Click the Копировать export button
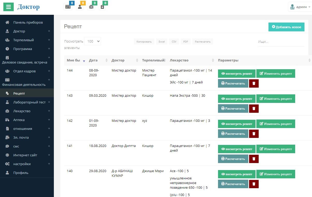This screenshot has height=197, width=312. [144, 41]
